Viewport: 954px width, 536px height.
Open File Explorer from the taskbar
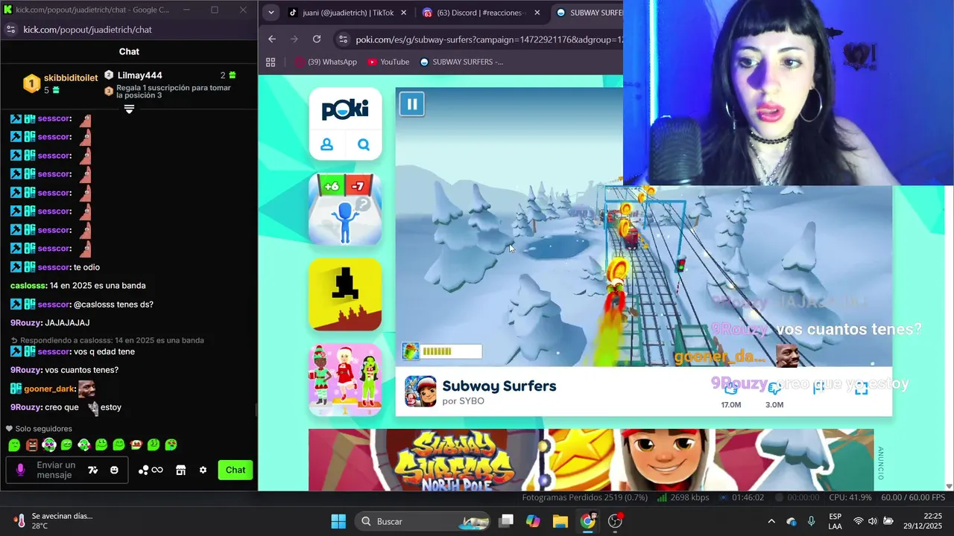[x=560, y=521]
